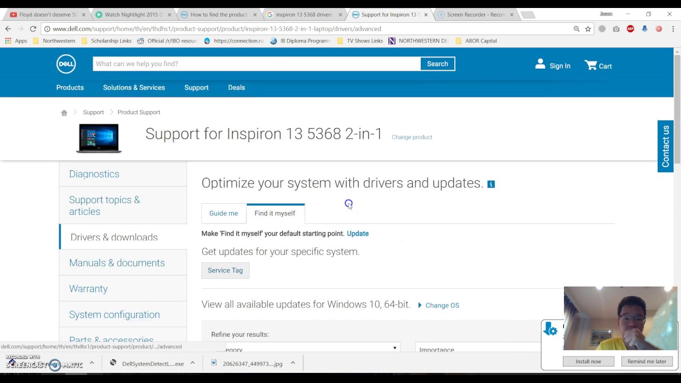Click the Support breadcrumb link

coord(93,112)
